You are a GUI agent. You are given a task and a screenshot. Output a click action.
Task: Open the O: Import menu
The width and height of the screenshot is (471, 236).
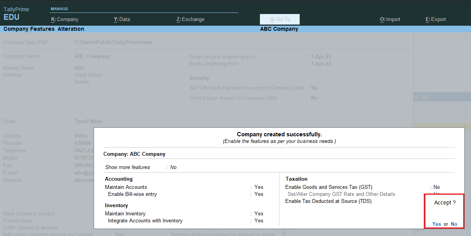point(390,19)
